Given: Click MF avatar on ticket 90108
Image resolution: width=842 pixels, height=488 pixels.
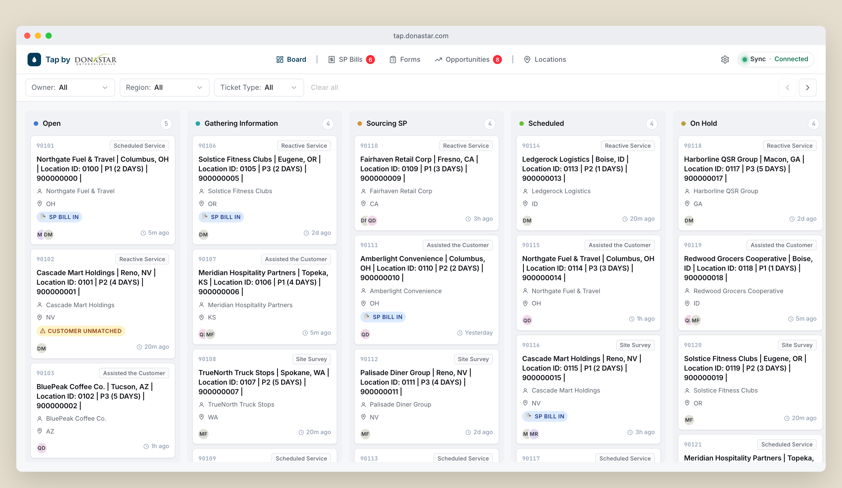Looking at the screenshot, I should (203, 434).
